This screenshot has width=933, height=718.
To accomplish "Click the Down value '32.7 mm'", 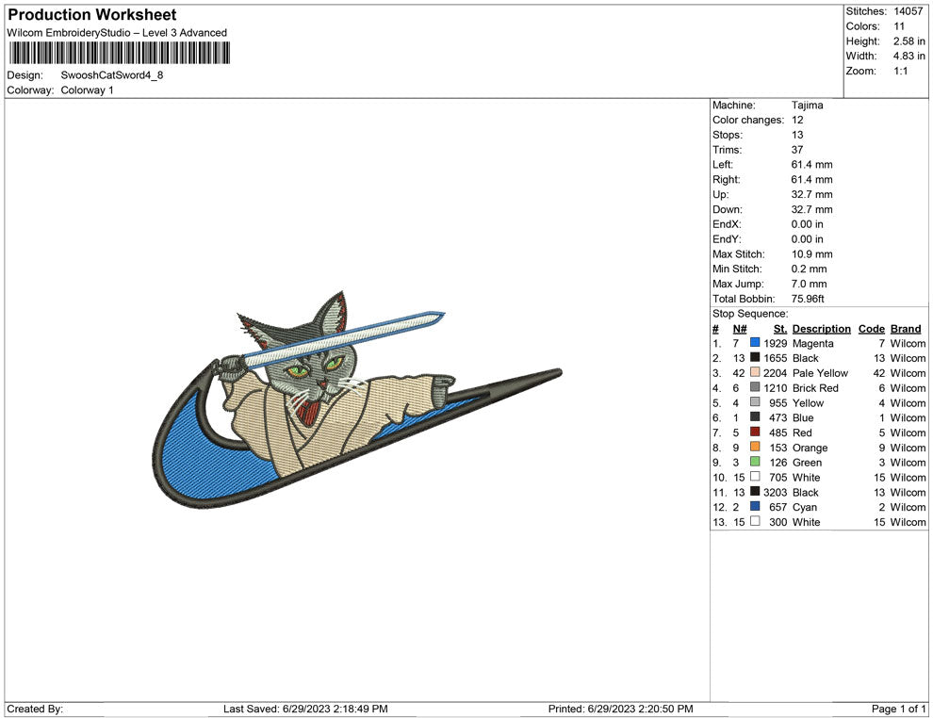I will (x=812, y=209).
